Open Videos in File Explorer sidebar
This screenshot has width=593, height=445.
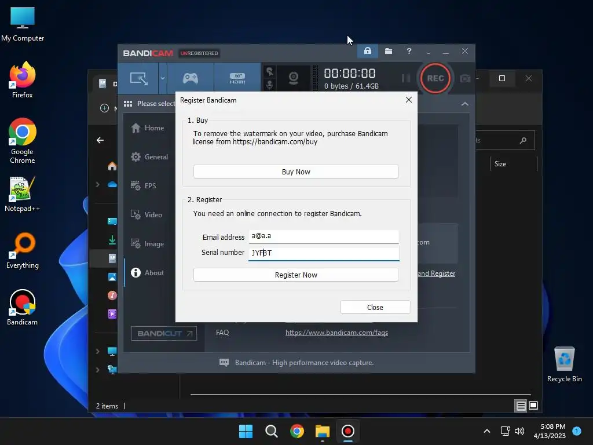(x=112, y=313)
